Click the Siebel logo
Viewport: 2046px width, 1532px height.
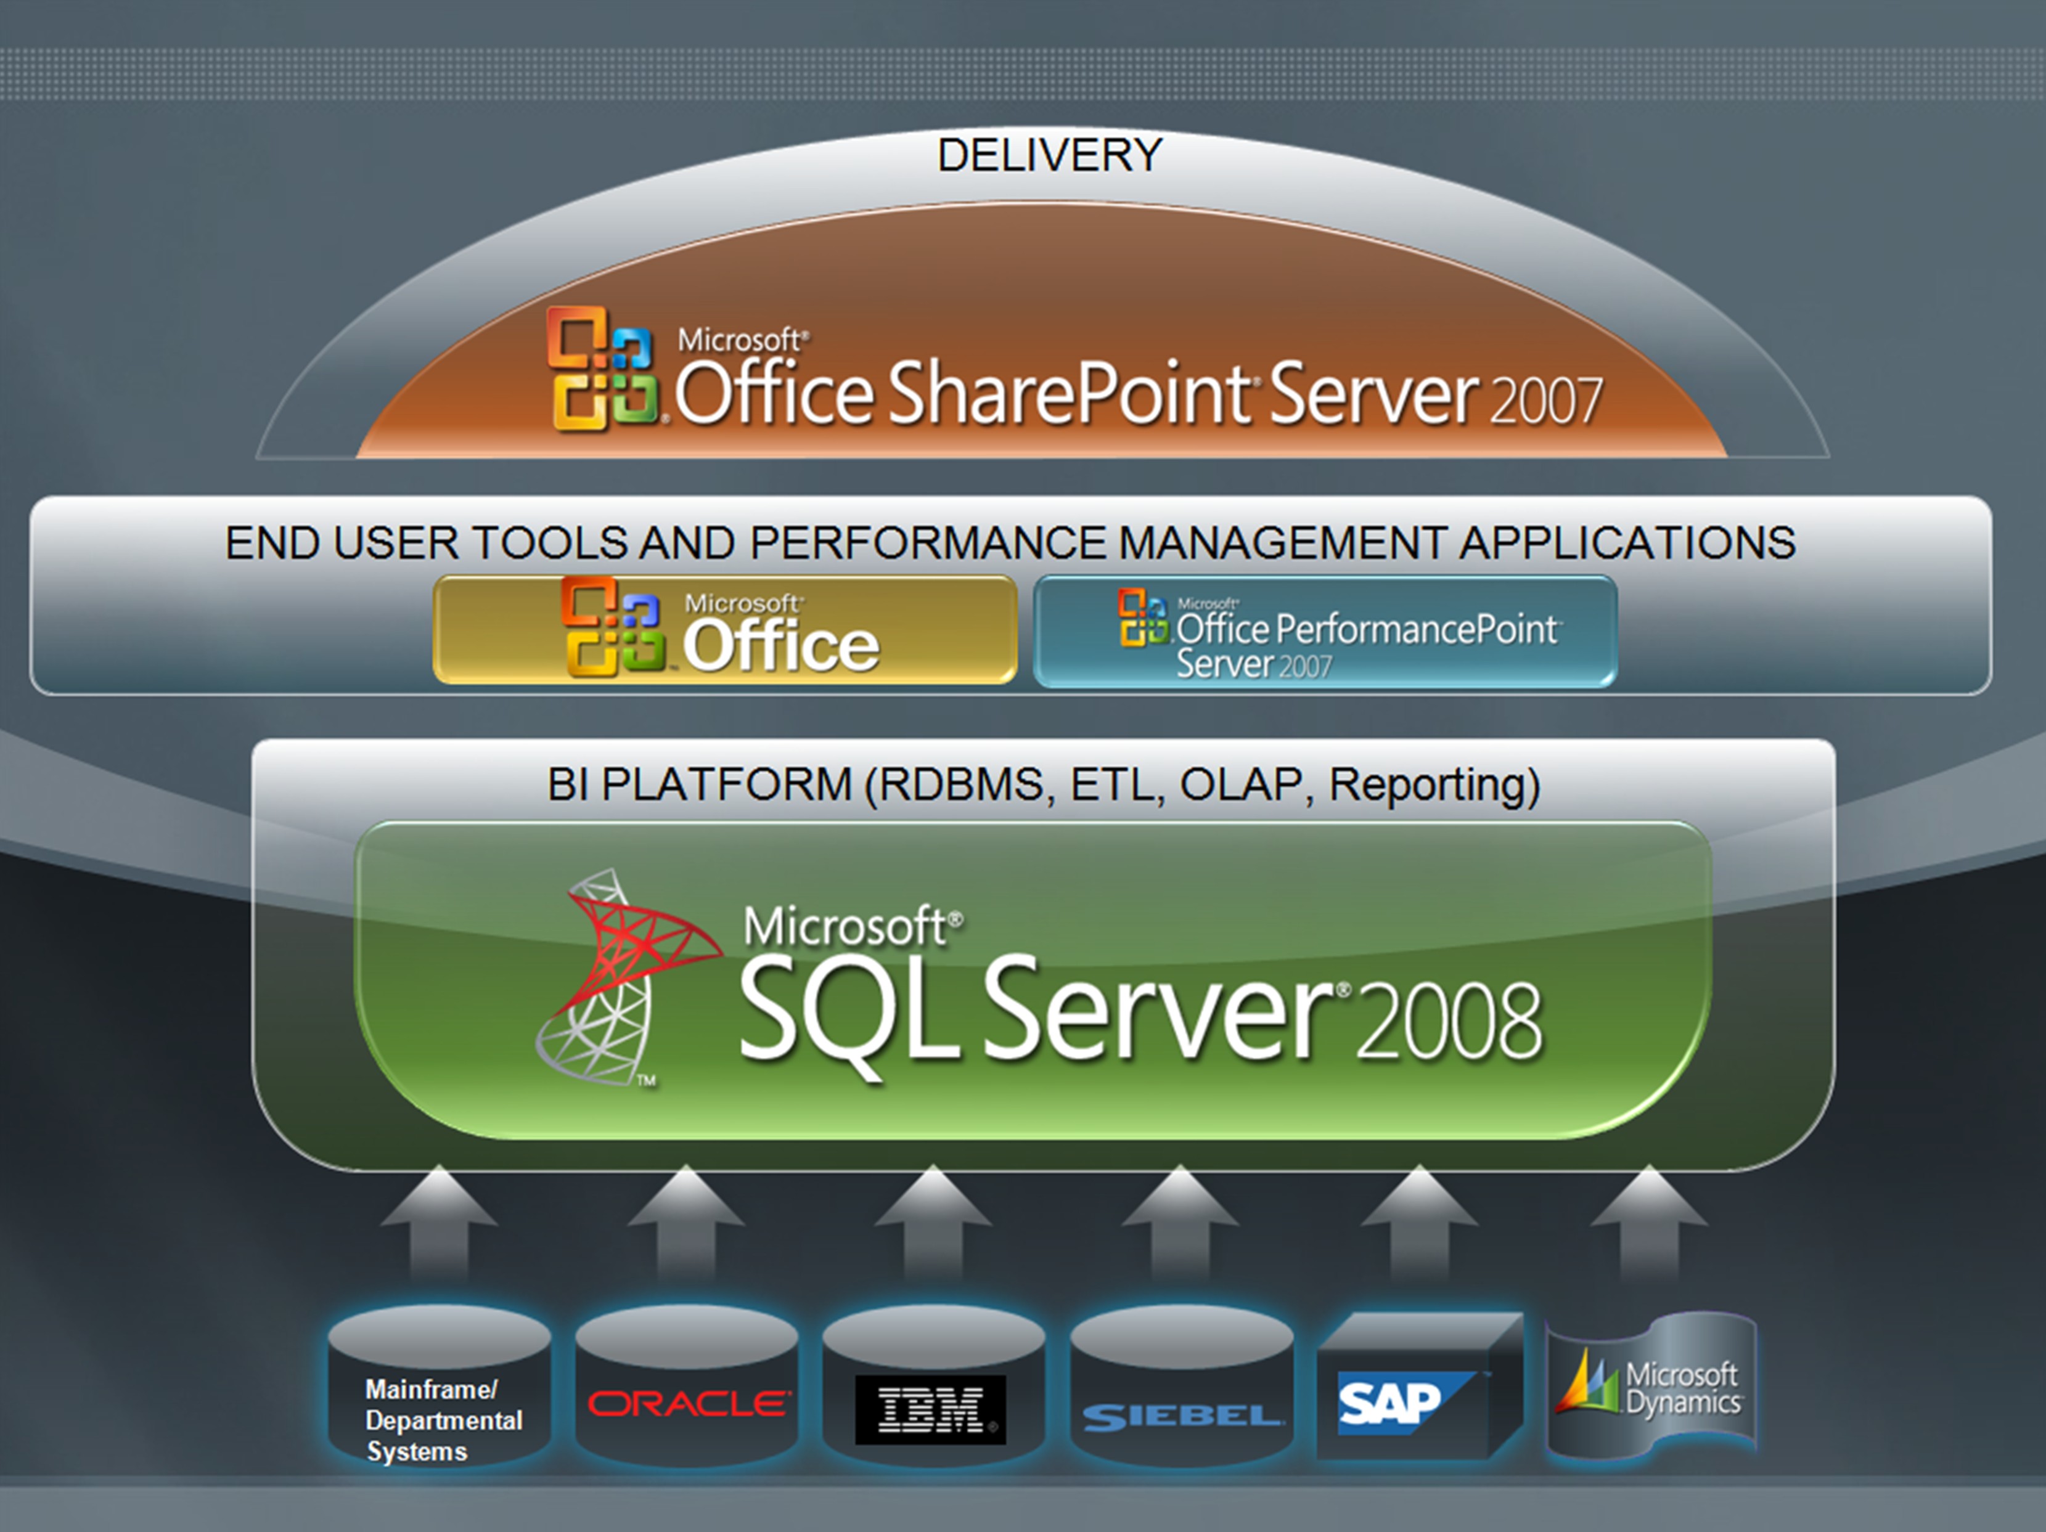(1183, 1416)
